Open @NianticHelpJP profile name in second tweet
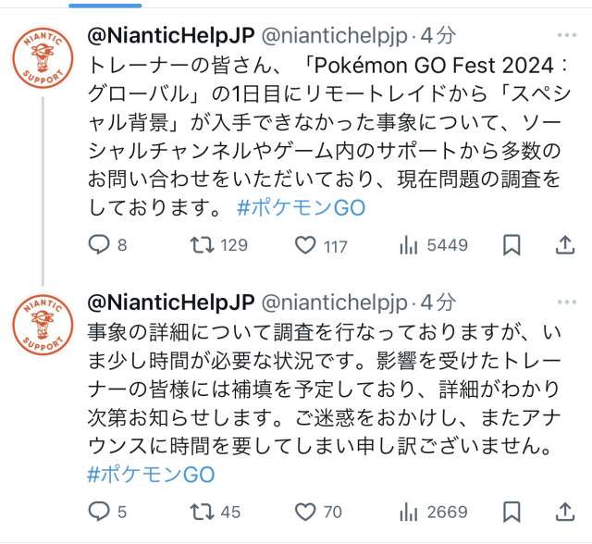Viewport: 592px width, 544px height. point(169,302)
